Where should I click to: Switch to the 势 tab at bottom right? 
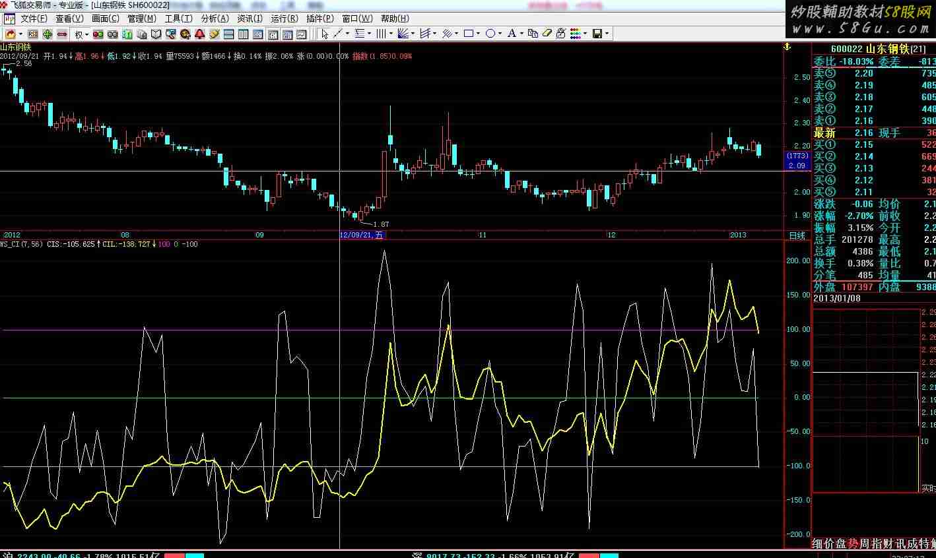[853, 543]
